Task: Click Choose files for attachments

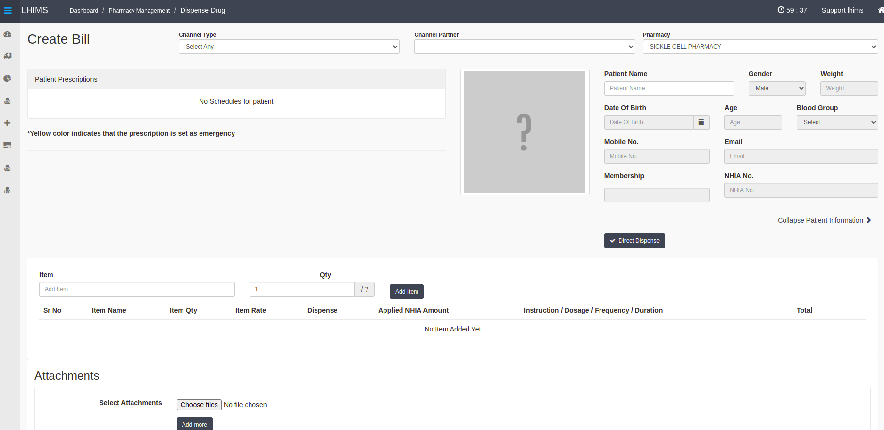Action: (x=199, y=405)
